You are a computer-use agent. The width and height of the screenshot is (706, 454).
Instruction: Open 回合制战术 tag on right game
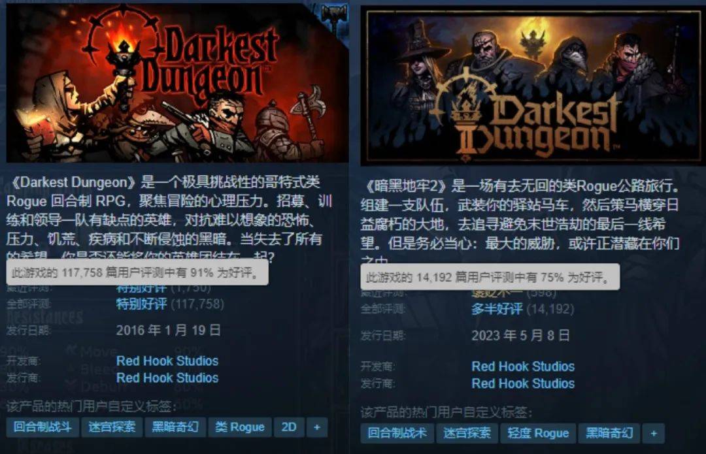tap(397, 433)
